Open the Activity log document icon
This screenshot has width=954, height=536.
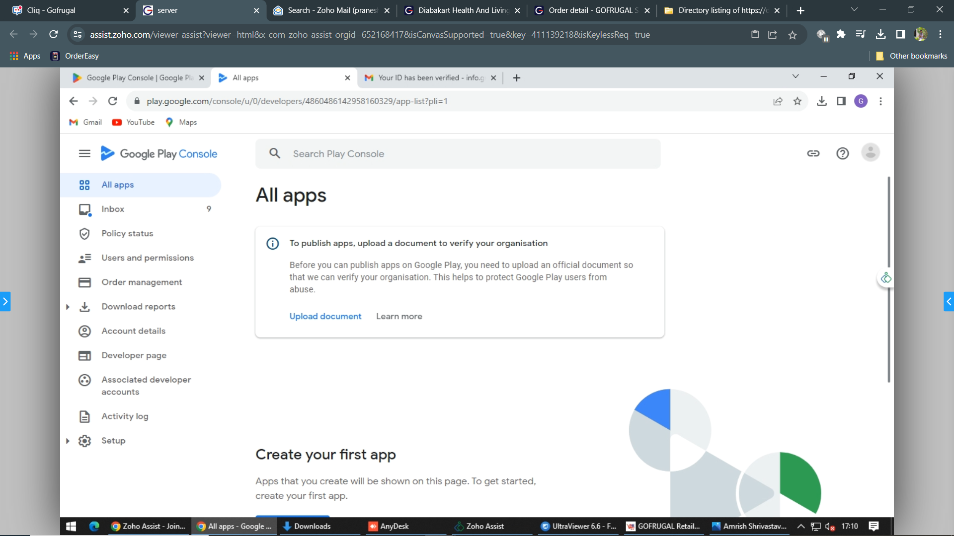(x=84, y=417)
